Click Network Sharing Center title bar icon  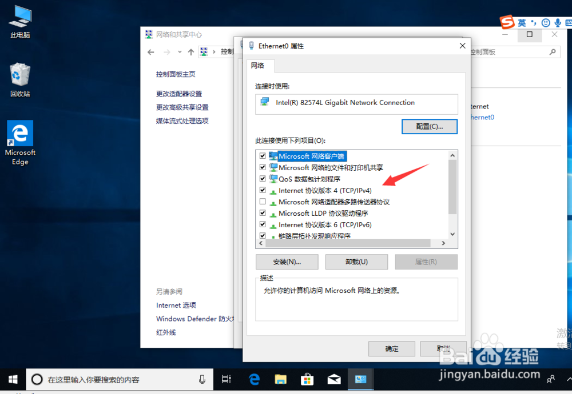149,34
